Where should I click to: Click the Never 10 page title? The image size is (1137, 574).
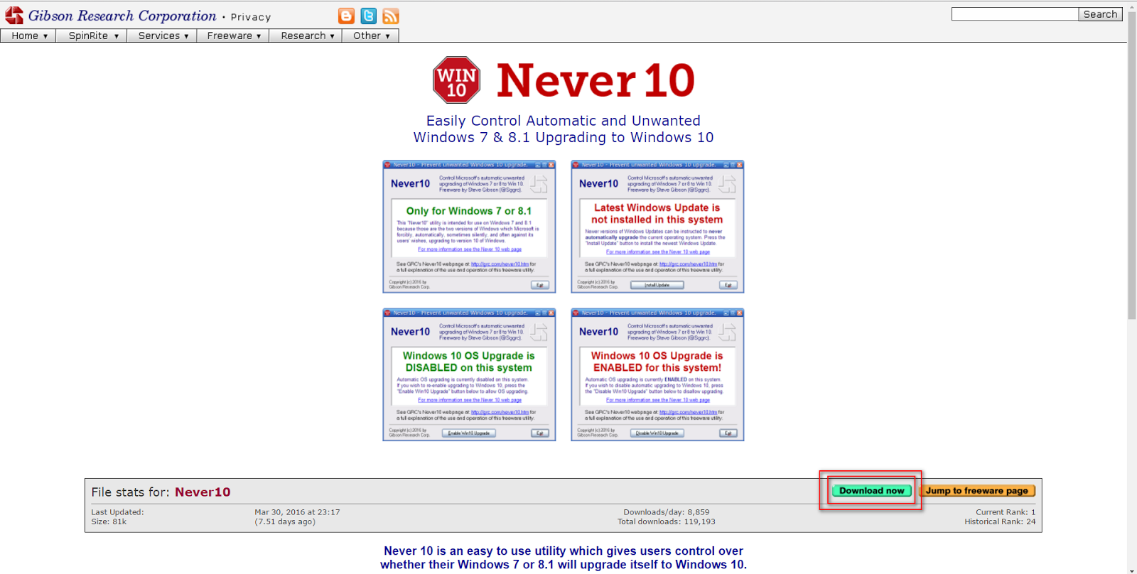click(x=596, y=80)
